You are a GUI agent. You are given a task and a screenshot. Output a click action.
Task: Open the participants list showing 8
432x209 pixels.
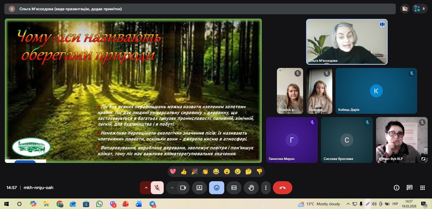pos(420,9)
